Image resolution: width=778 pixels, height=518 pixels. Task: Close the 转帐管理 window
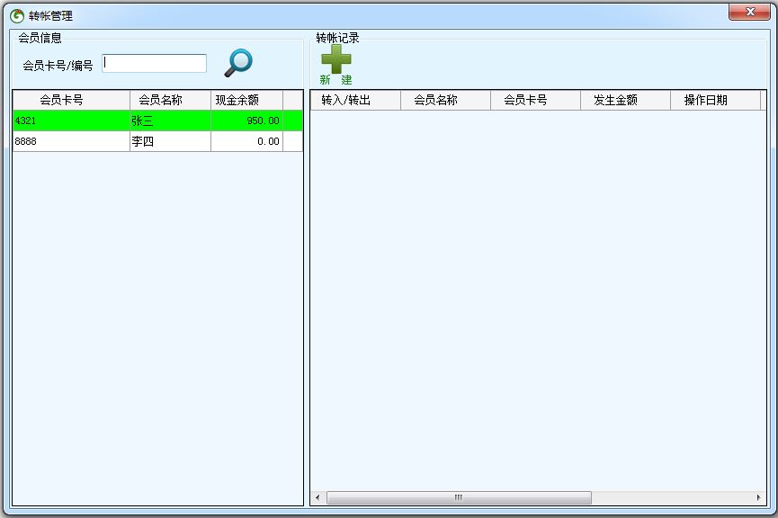tap(749, 12)
